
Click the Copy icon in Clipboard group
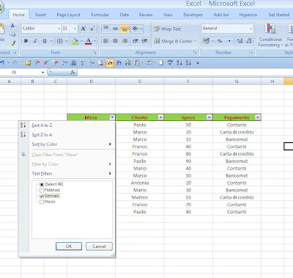[x=12, y=34]
